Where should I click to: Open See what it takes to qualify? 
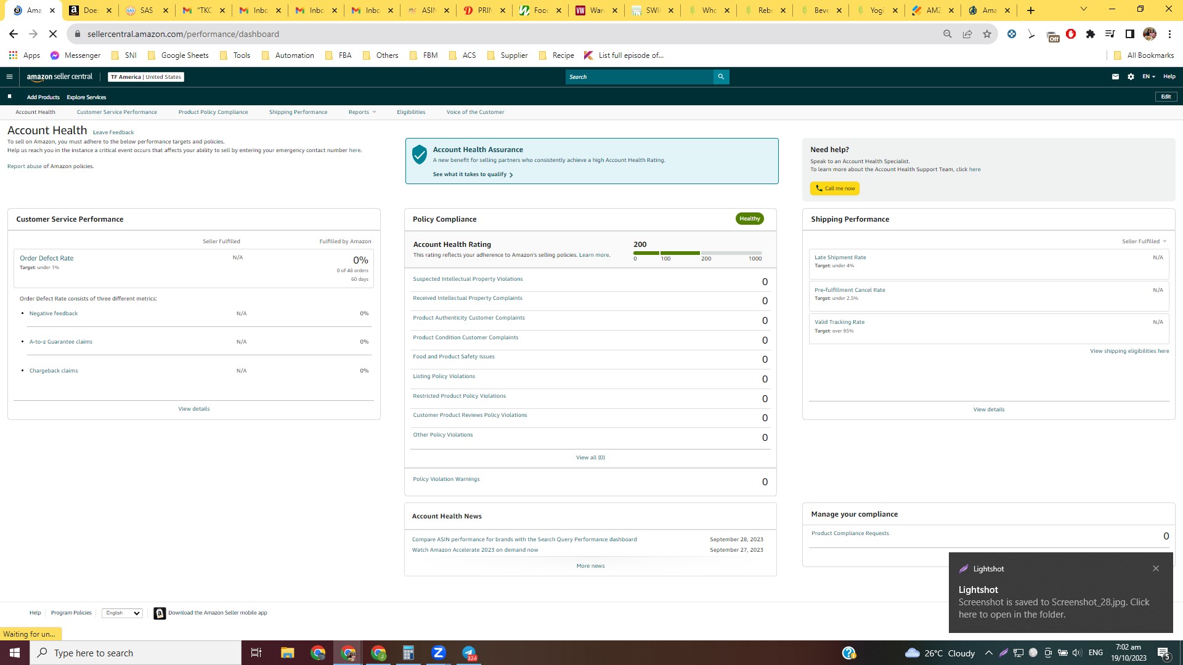click(473, 174)
